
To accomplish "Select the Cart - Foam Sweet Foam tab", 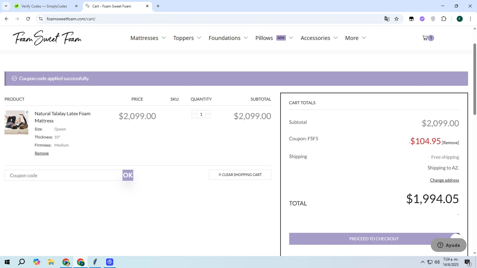I will tap(111, 6).
